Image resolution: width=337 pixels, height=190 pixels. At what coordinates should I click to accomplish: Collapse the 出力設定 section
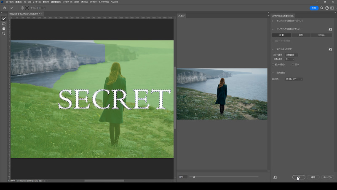(x=273, y=73)
